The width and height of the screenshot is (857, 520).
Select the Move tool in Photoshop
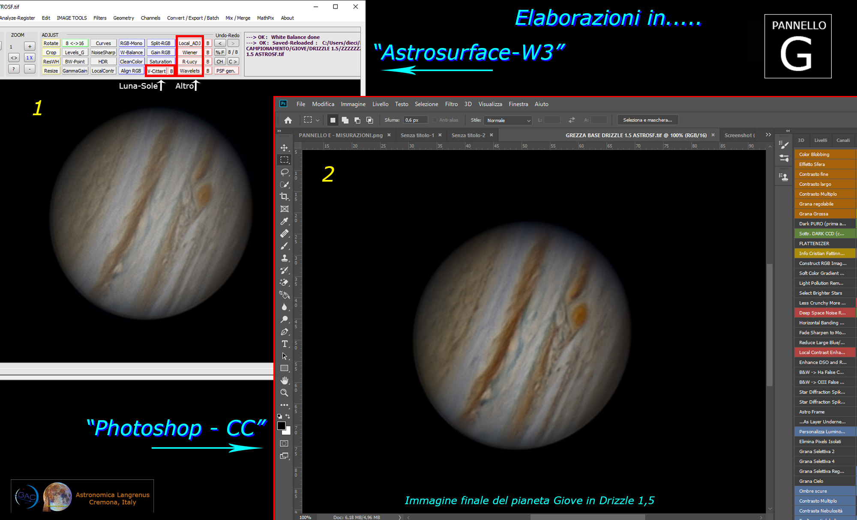(x=284, y=148)
